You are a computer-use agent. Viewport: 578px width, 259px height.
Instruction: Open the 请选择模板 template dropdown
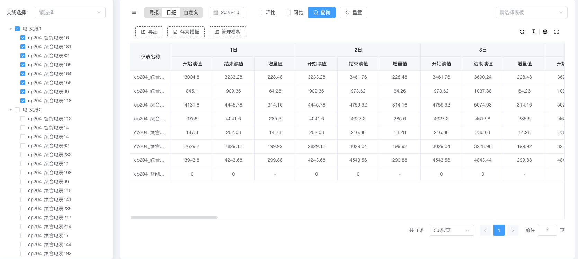coord(531,12)
